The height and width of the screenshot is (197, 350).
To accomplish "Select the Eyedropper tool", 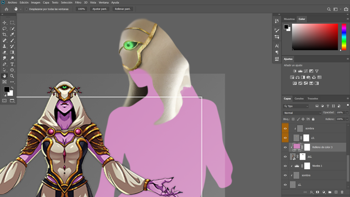I will tap(12, 34).
